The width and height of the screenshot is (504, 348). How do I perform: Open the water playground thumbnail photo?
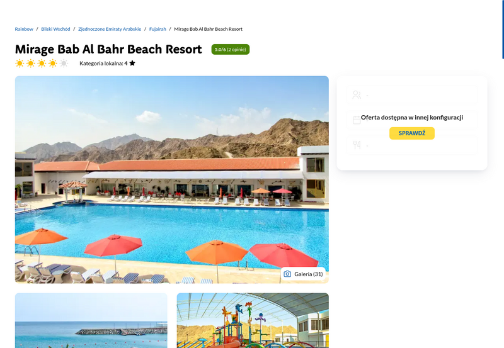(253, 320)
